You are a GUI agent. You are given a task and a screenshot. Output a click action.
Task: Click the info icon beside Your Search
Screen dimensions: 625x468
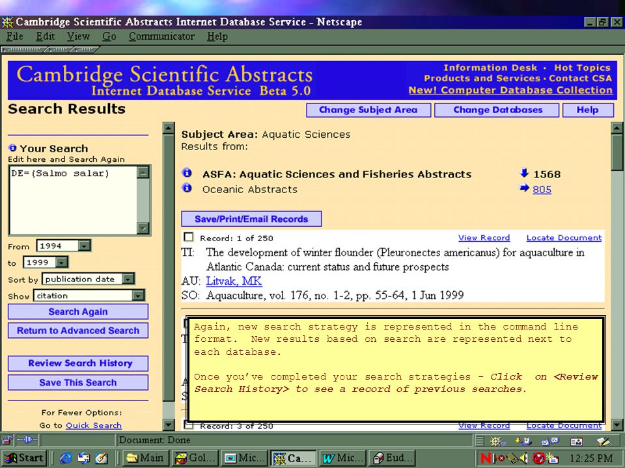pyautogui.click(x=12, y=148)
